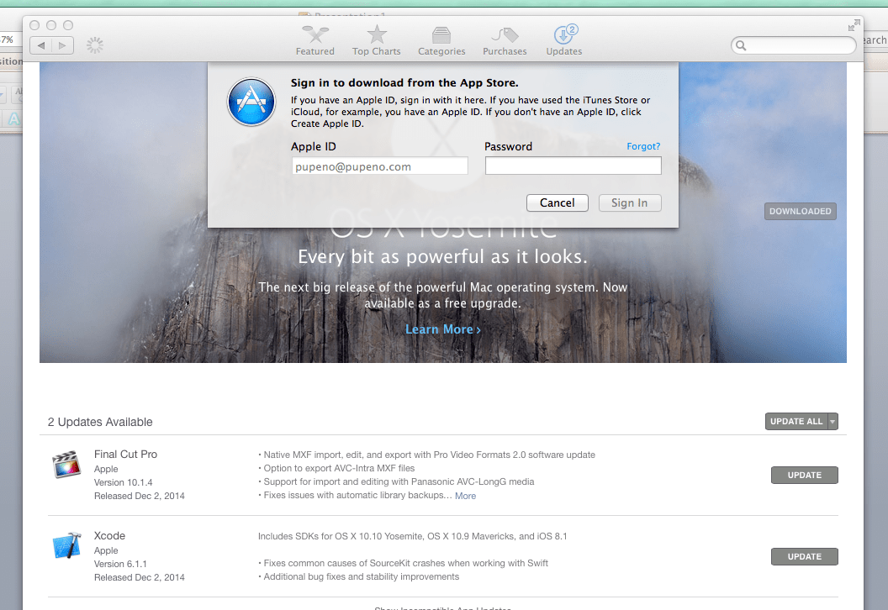Click the Password input field
This screenshot has width=888, height=610.
click(573, 166)
